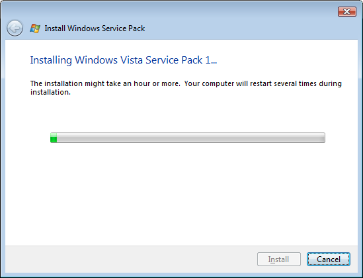This screenshot has height=278, width=363.
Task: Click the word 'Windows' in window title
Action: pos(83,28)
